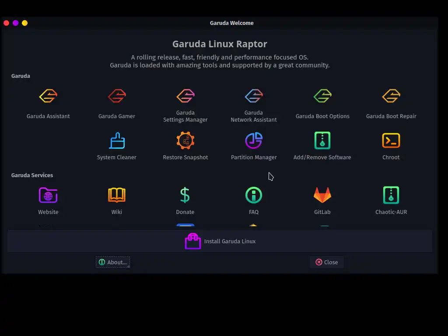The height and width of the screenshot is (336, 448).
Task: Click the Garuda Services section heading
Action: (32, 175)
